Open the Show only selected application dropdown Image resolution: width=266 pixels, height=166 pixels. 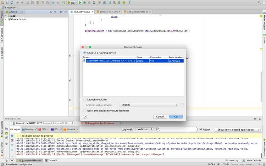pos(238,130)
